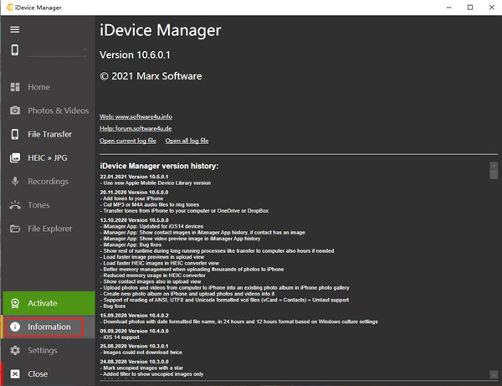
Task: Click the Recordings microphone icon
Action: [14, 181]
